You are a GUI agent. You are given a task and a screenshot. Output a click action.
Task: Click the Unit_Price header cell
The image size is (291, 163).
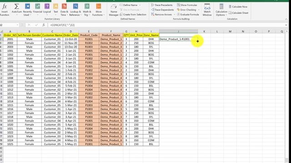pyautogui.click(x=136, y=35)
